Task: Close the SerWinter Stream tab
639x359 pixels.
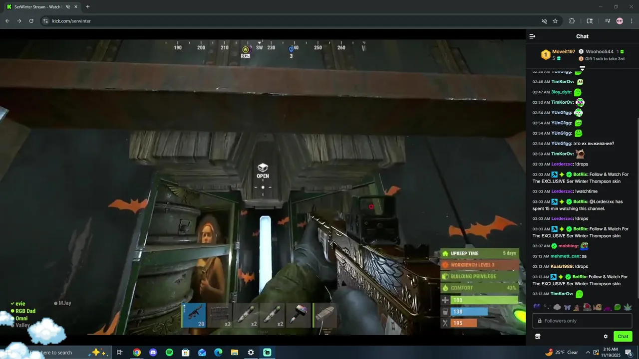Action: (76, 7)
